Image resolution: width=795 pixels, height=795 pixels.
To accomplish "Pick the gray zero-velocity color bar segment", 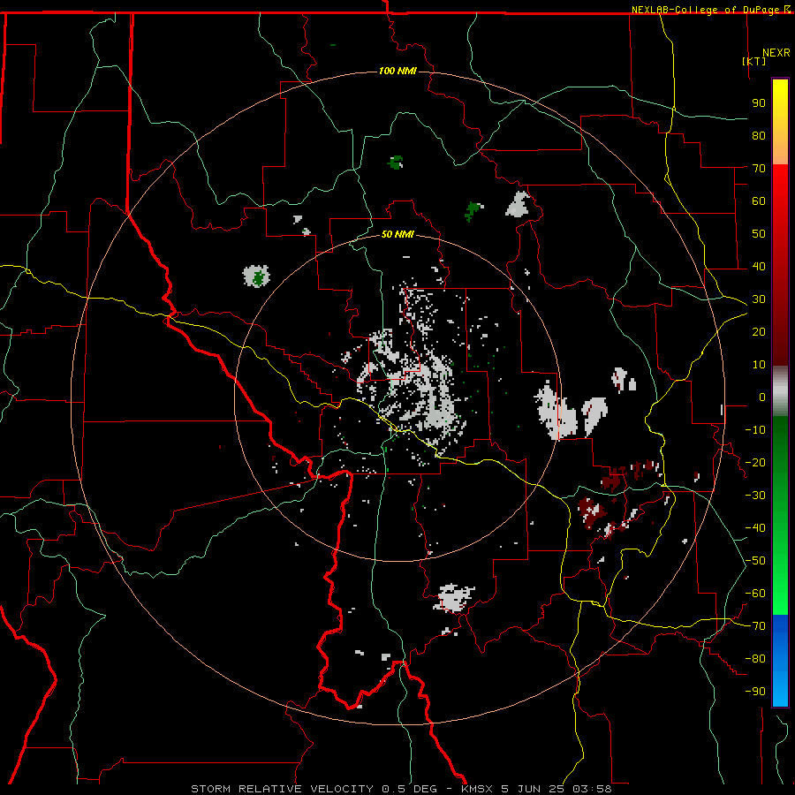I will (x=780, y=391).
